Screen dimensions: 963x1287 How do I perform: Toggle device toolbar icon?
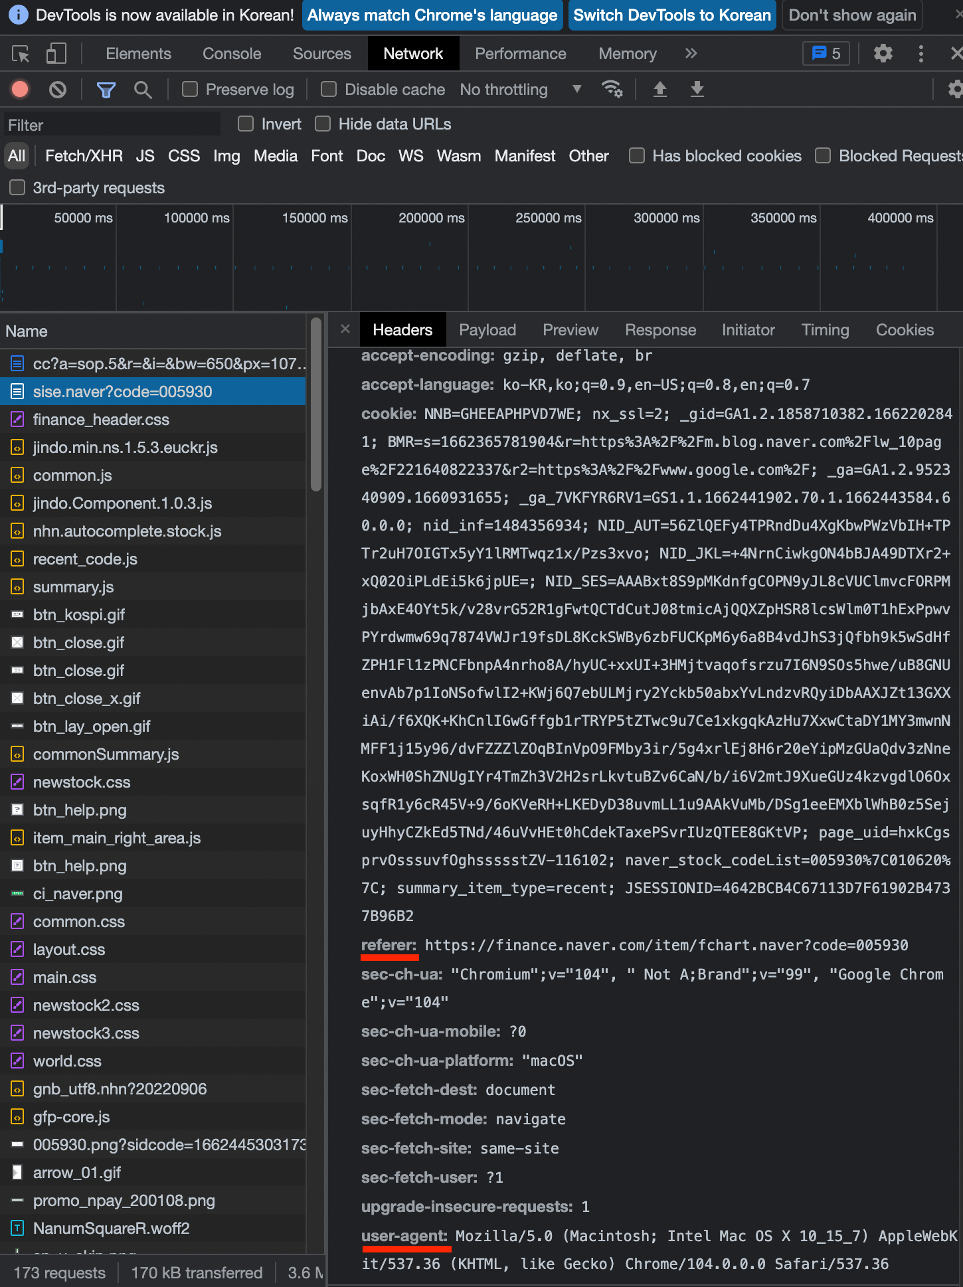point(56,54)
